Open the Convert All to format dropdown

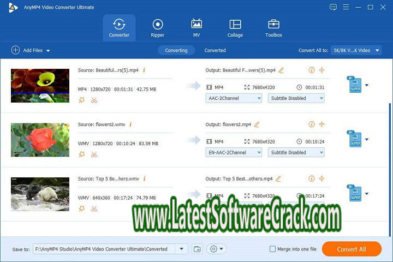coord(356,50)
